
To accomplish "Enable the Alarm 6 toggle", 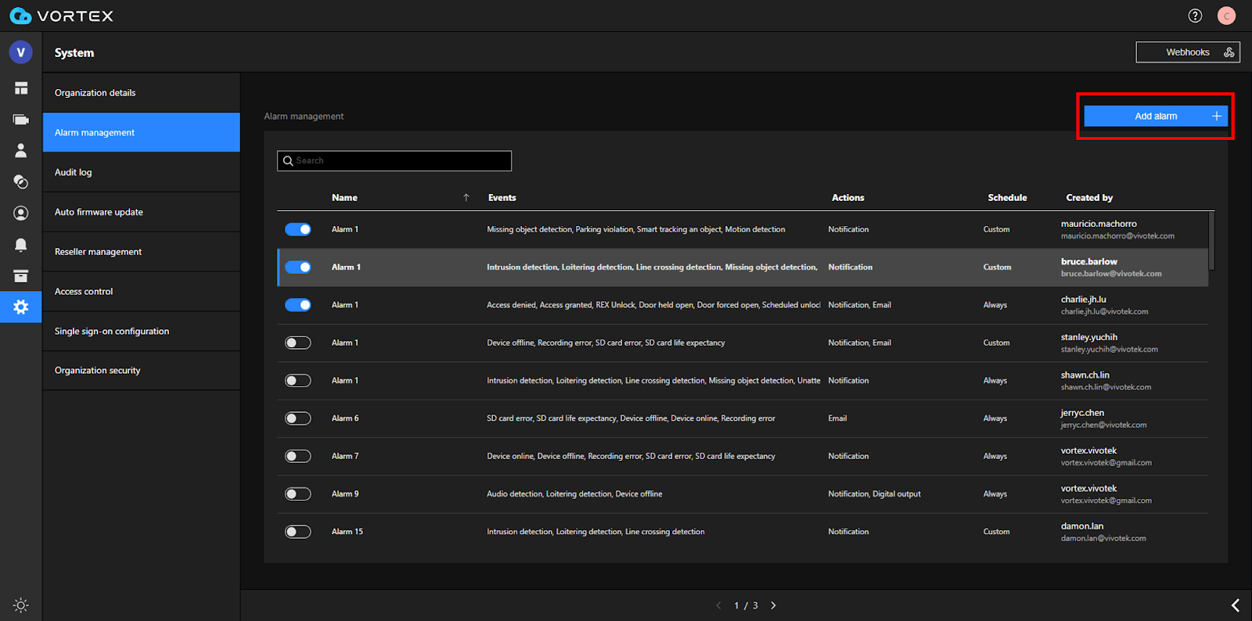I will coord(297,418).
